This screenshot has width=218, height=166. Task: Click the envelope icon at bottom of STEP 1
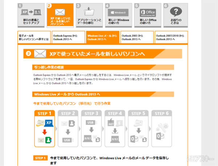point(41,140)
